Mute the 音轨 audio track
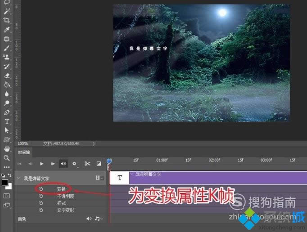The height and width of the screenshot is (232, 307). pyautogui.click(x=89, y=219)
